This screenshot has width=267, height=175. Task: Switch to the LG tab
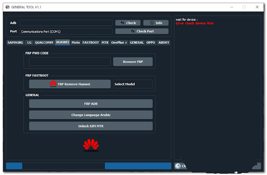[29, 42]
